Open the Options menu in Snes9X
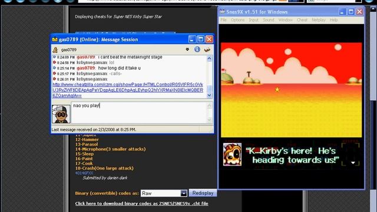Screen dimensions: 377x212 [x=237, y=20]
